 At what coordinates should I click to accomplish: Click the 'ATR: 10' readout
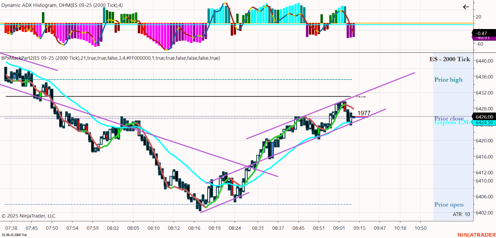[x=461, y=214]
